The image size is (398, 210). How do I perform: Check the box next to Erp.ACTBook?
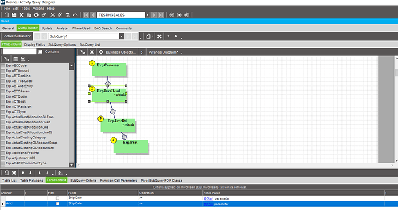pos(3,102)
